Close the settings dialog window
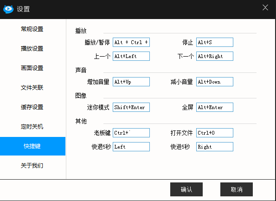Viewport: 276px width, 201px height. [x=265, y=7]
